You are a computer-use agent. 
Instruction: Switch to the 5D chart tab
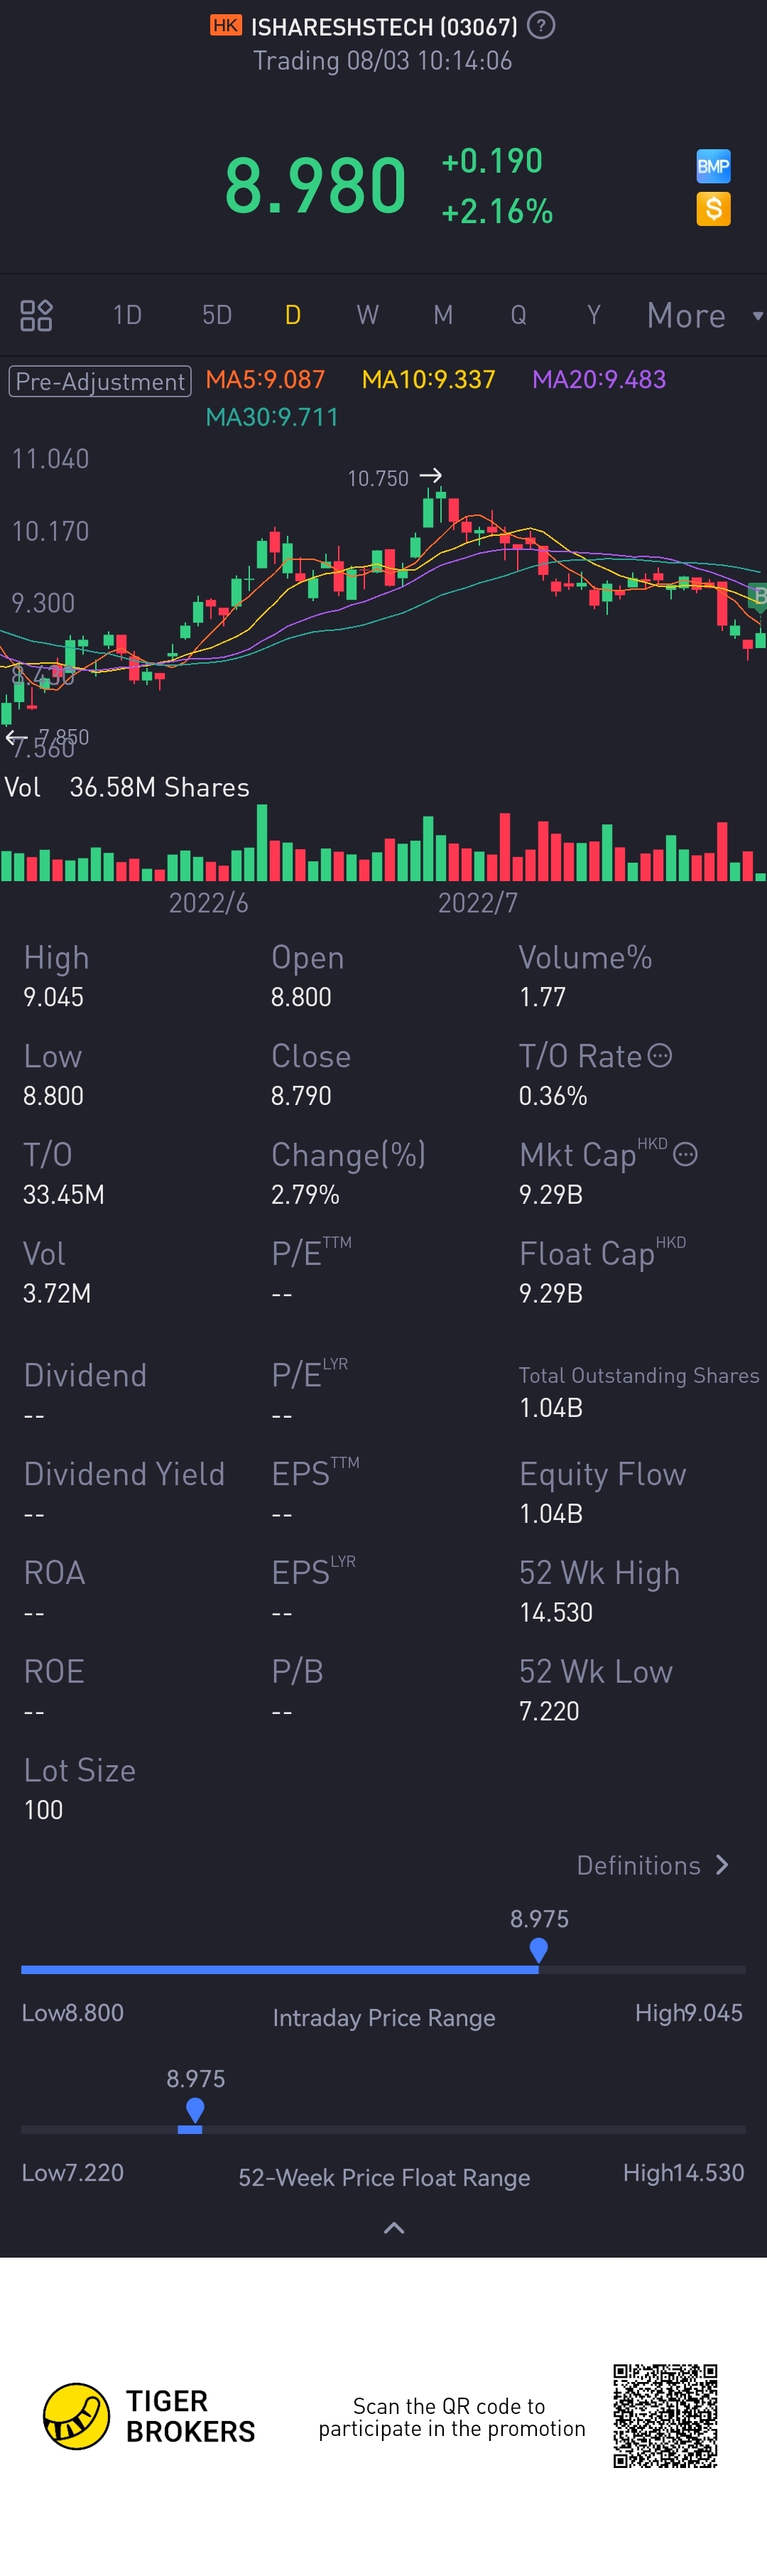(217, 315)
